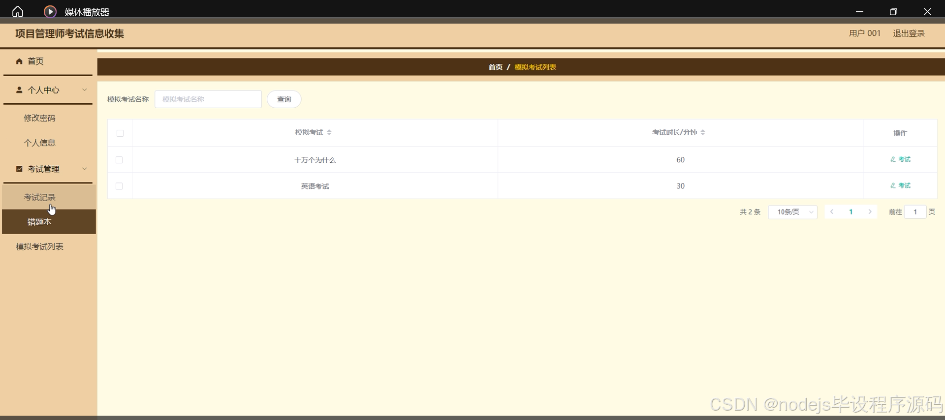Screen dimensions: 945x420
Task: Open the 10条/页 page size dropdown
Action: pyautogui.click(x=792, y=212)
